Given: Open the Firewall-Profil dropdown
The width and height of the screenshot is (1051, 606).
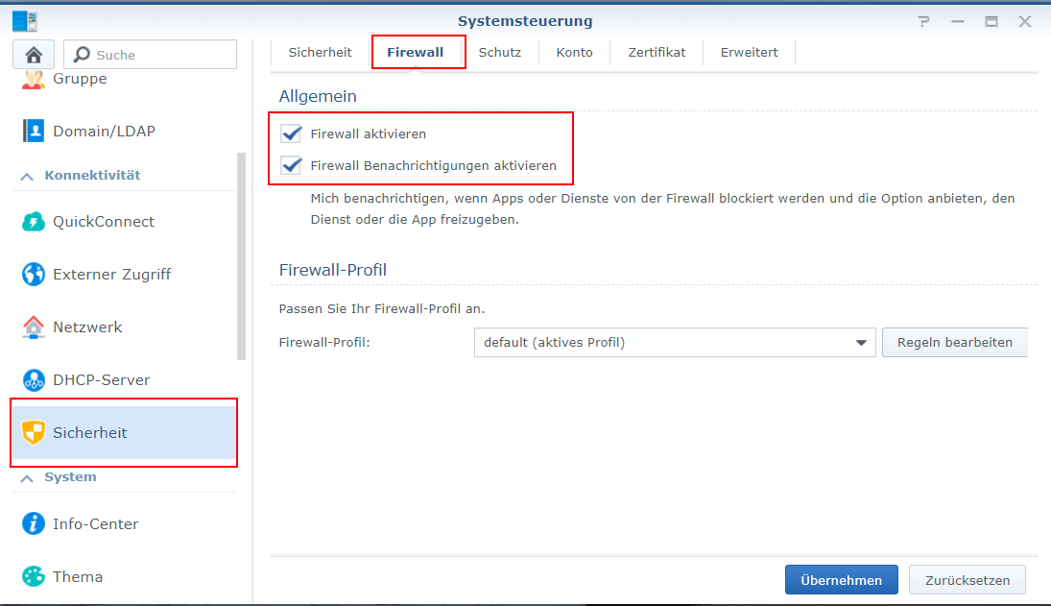Looking at the screenshot, I should pyautogui.click(x=861, y=342).
